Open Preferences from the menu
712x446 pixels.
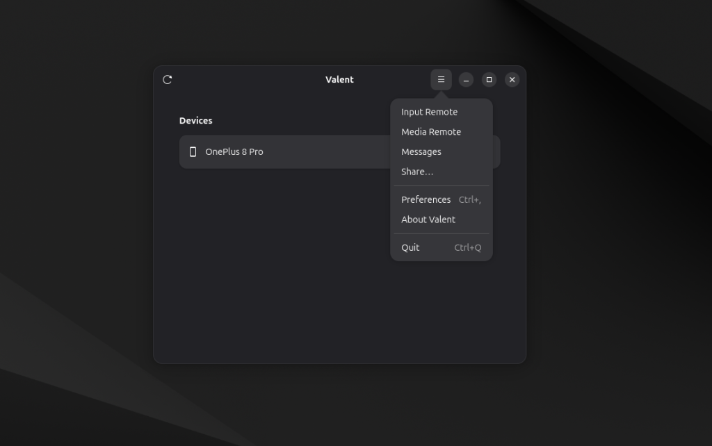click(442, 199)
